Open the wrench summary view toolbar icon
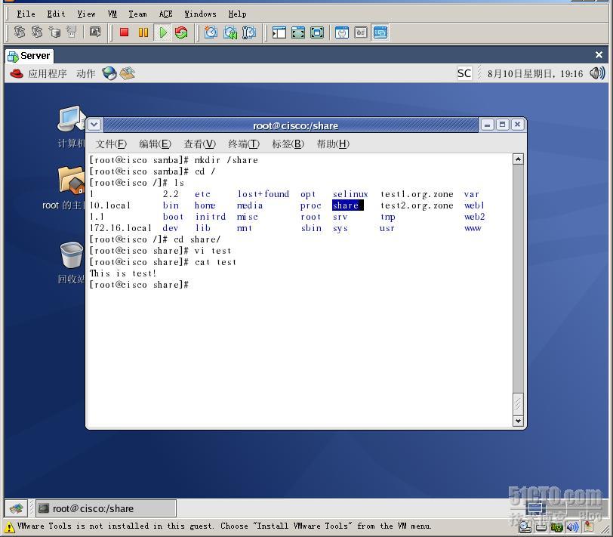The image size is (613, 537). 342,32
